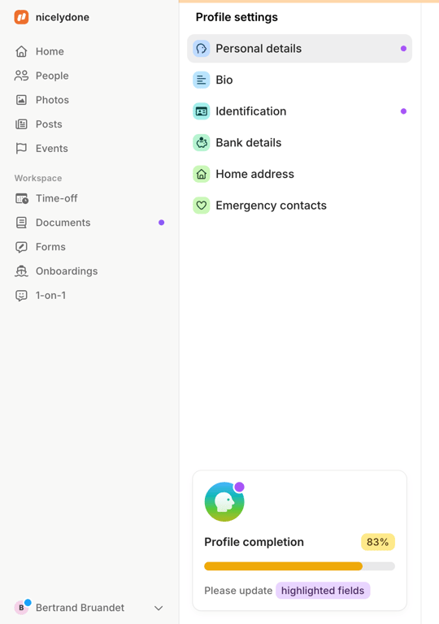Viewport: 439px width, 624px height.
Task: Select the Emergency contacts settings tab
Action: click(x=299, y=206)
